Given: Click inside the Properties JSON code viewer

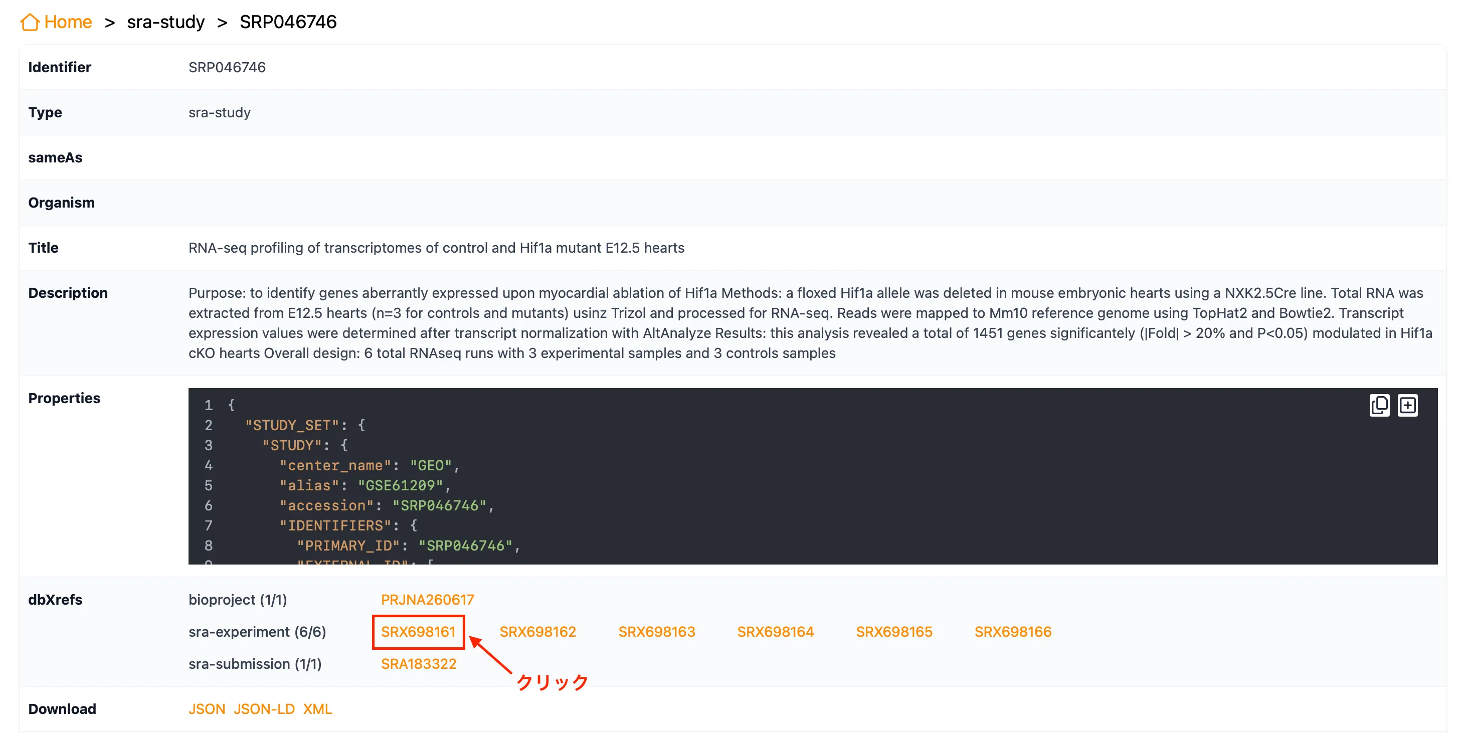Looking at the screenshot, I should tap(813, 476).
